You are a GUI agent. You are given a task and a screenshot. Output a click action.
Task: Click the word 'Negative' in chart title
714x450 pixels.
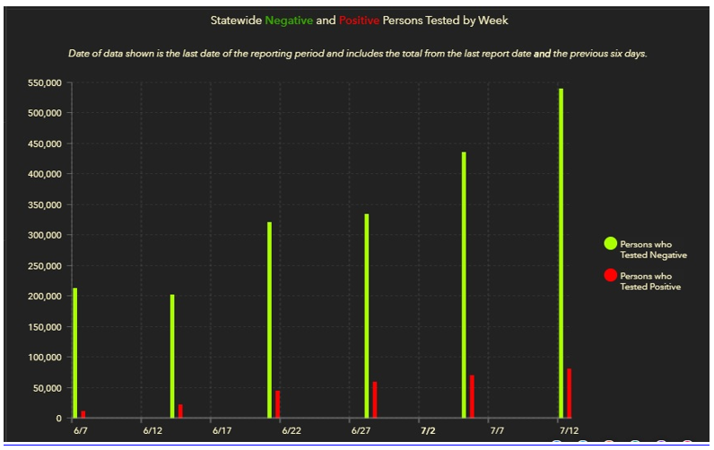click(289, 20)
